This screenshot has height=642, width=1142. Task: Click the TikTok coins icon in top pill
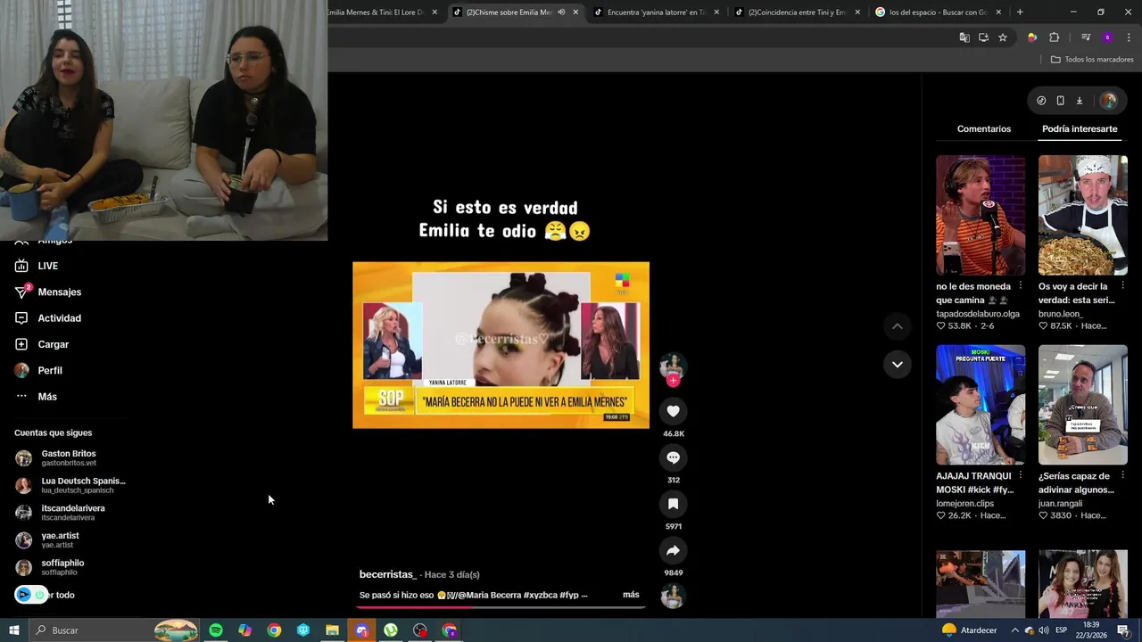click(1041, 101)
